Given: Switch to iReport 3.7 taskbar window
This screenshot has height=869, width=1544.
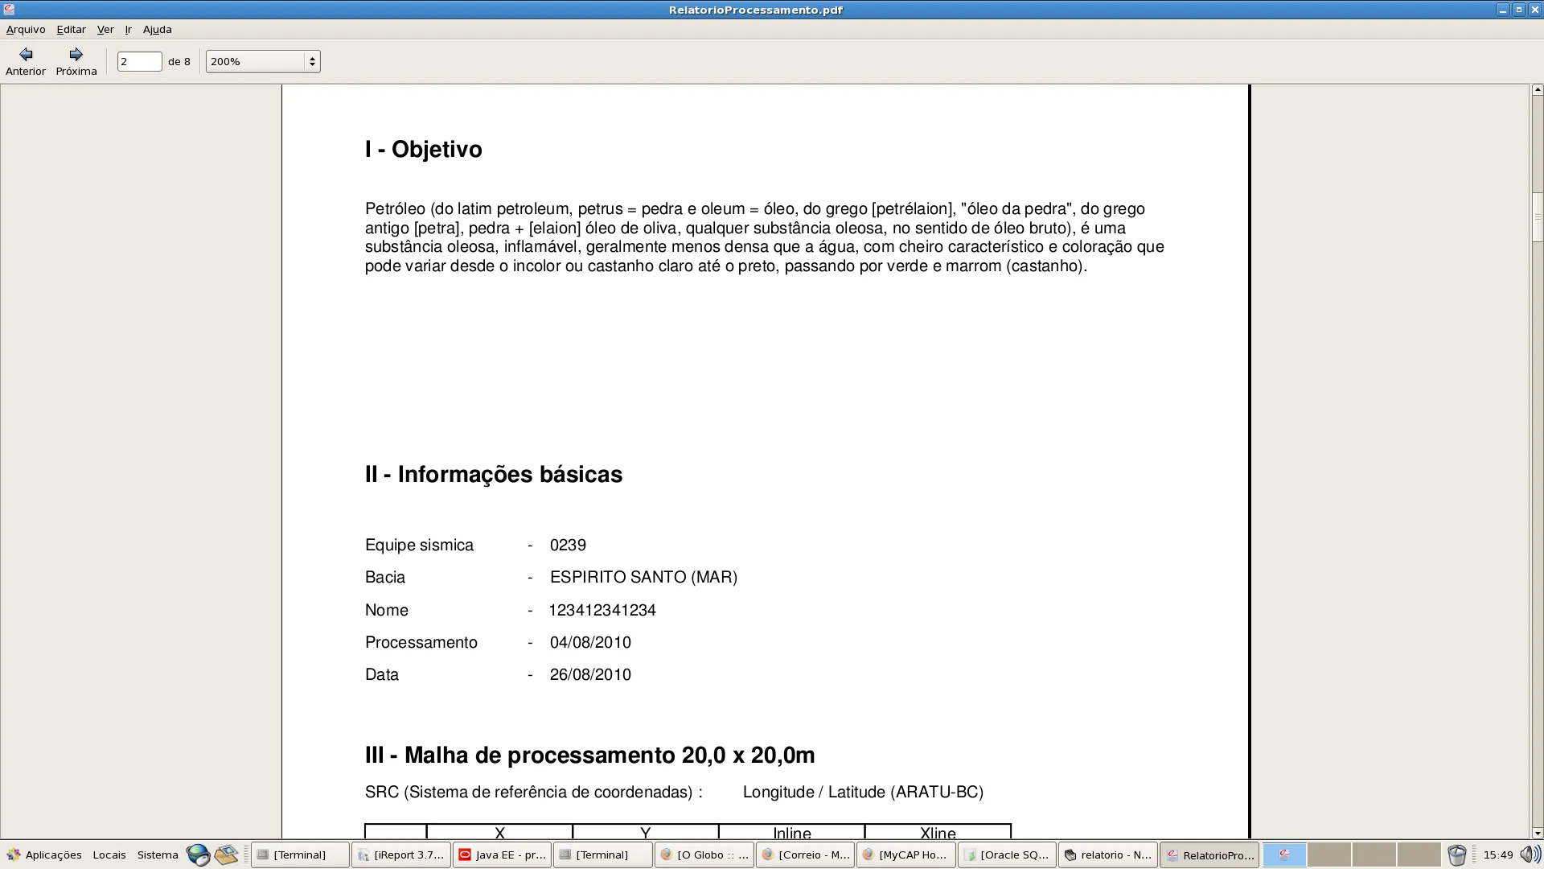Looking at the screenshot, I should click(401, 855).
